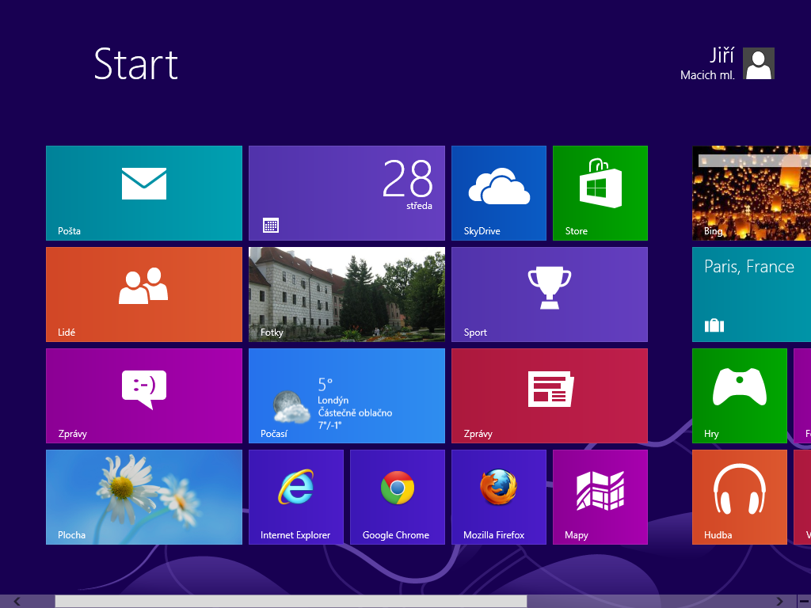Image resolution: width=811 pixels, height=608 pixels.
Task: Open the Počasí weather tile
Action: [347, 396]
